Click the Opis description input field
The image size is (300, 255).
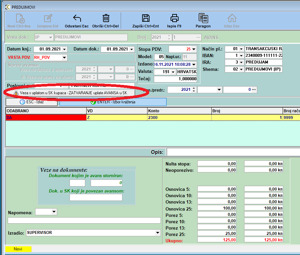233,152
